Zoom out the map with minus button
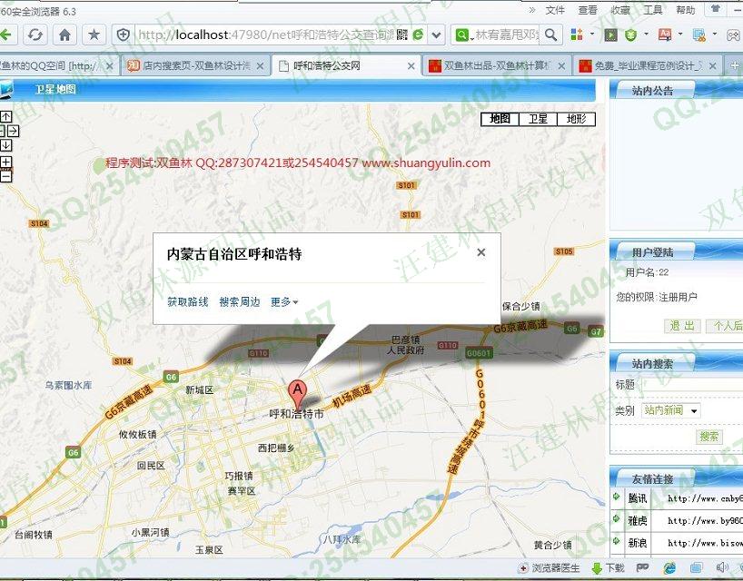This screenshot has height=581, width=743. coord(5,177)
